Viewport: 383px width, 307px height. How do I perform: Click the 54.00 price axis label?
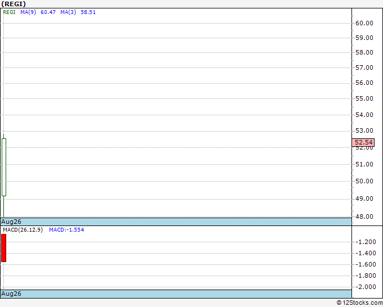364,115
